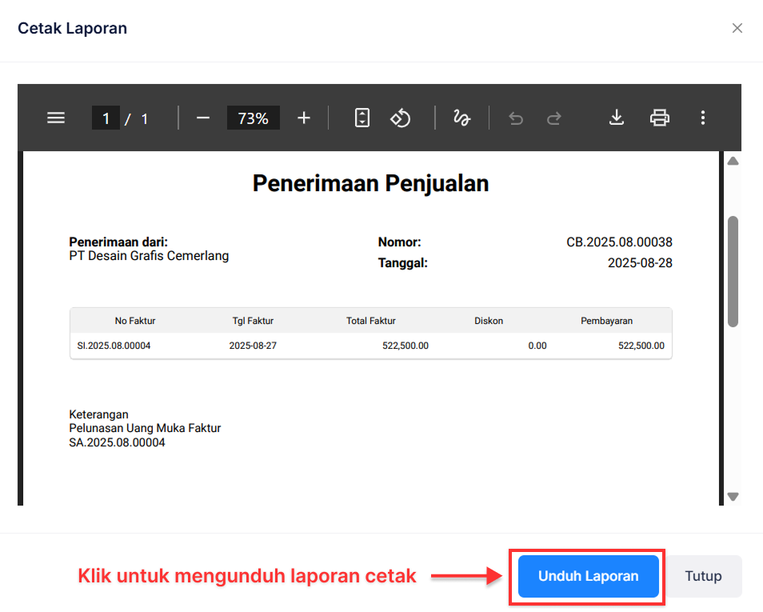Open the print icon in the toolbar

coord(659,118)
